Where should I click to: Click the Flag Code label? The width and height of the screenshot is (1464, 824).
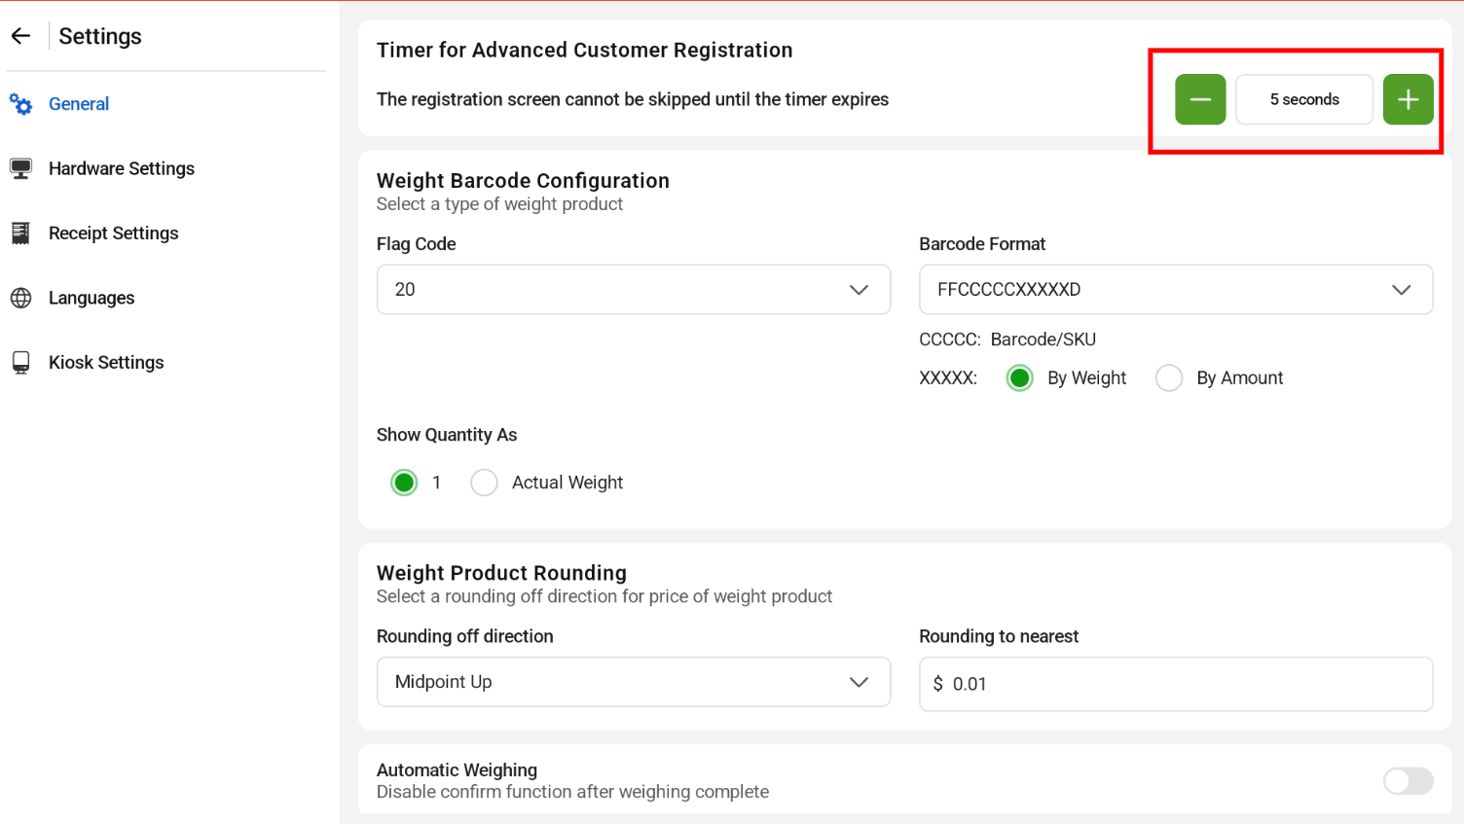click(416, 244)
